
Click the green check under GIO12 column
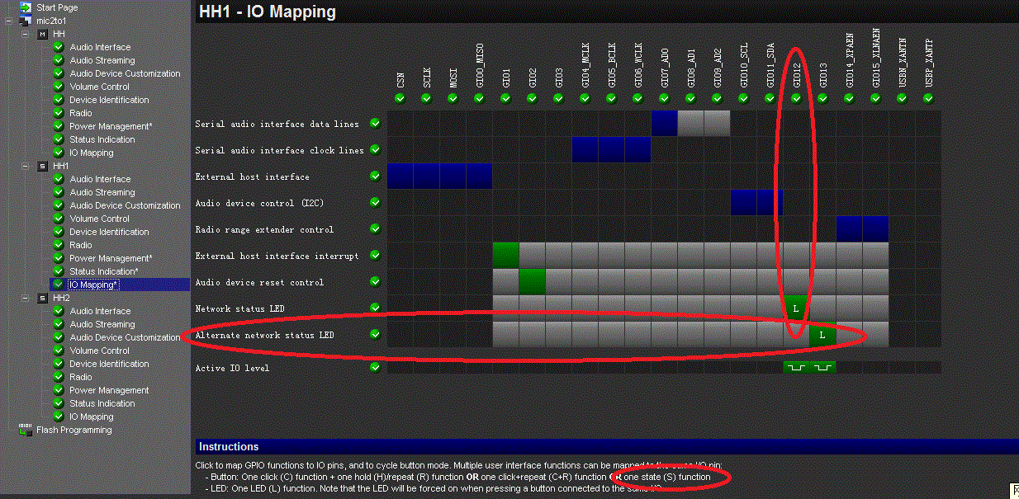(796, 98)
